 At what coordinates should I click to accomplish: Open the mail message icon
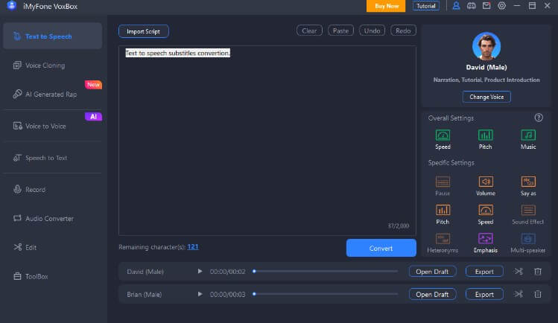tap(486, 6)
